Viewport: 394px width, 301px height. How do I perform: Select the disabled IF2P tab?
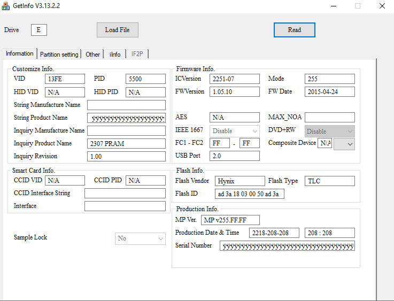pos(137,54)
